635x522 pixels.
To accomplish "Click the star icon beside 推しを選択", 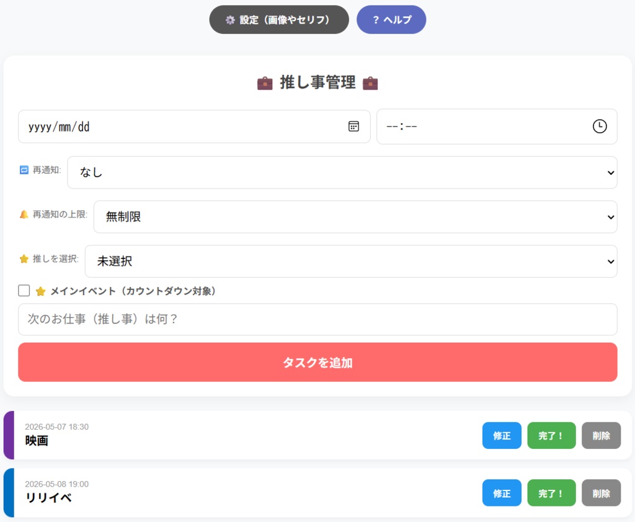I will pos(24,259).
